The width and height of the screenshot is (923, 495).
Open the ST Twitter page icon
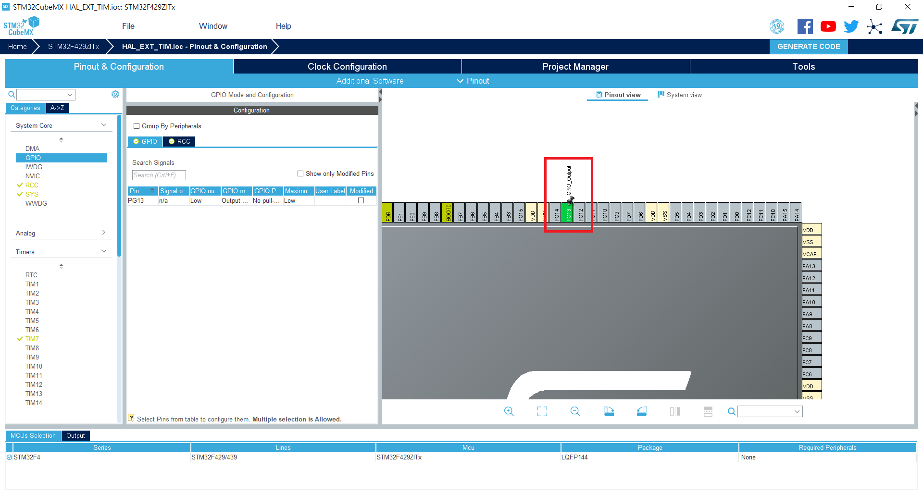tap(851, 26)
